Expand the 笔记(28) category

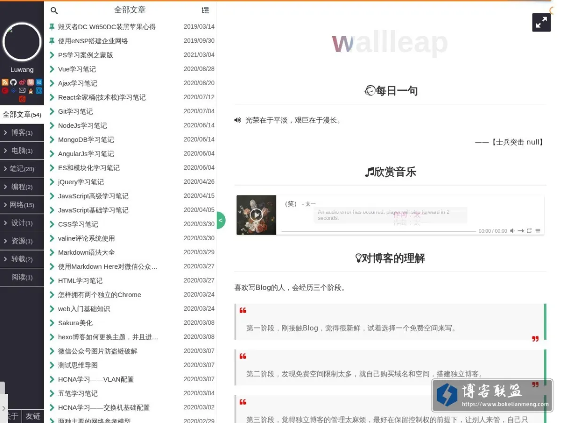pos(22,169)
